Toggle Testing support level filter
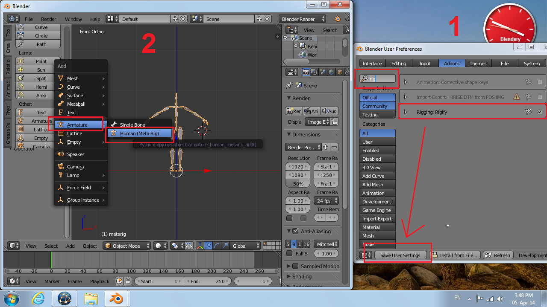Image resolution: width=547 pixels, height=307 pixels. point(377,114)
